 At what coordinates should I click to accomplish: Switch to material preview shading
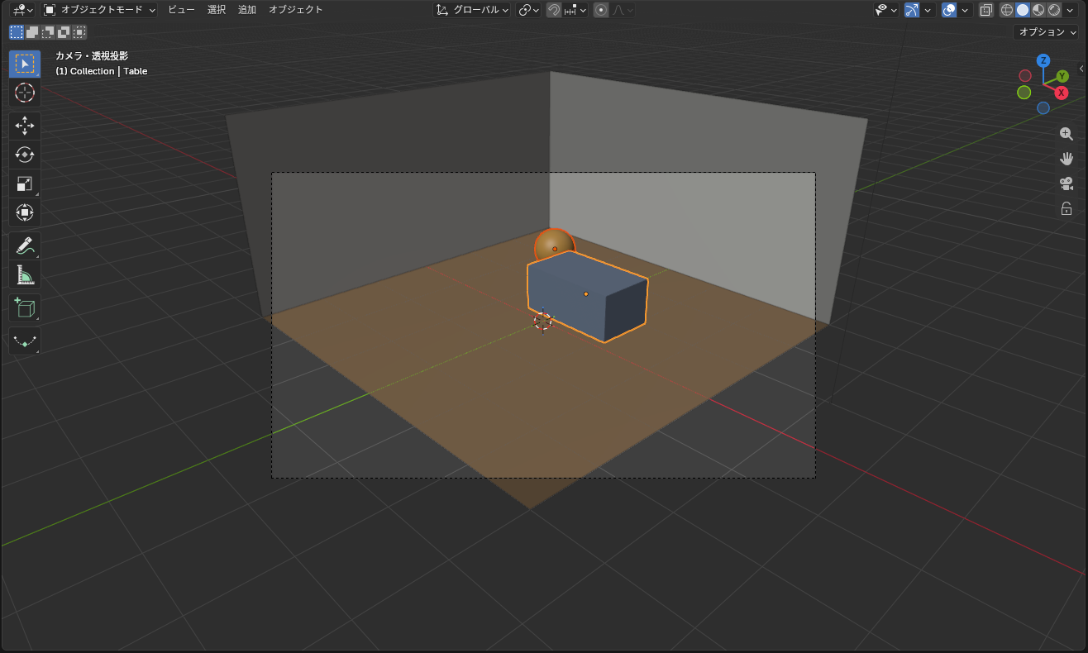[1038, 10]
